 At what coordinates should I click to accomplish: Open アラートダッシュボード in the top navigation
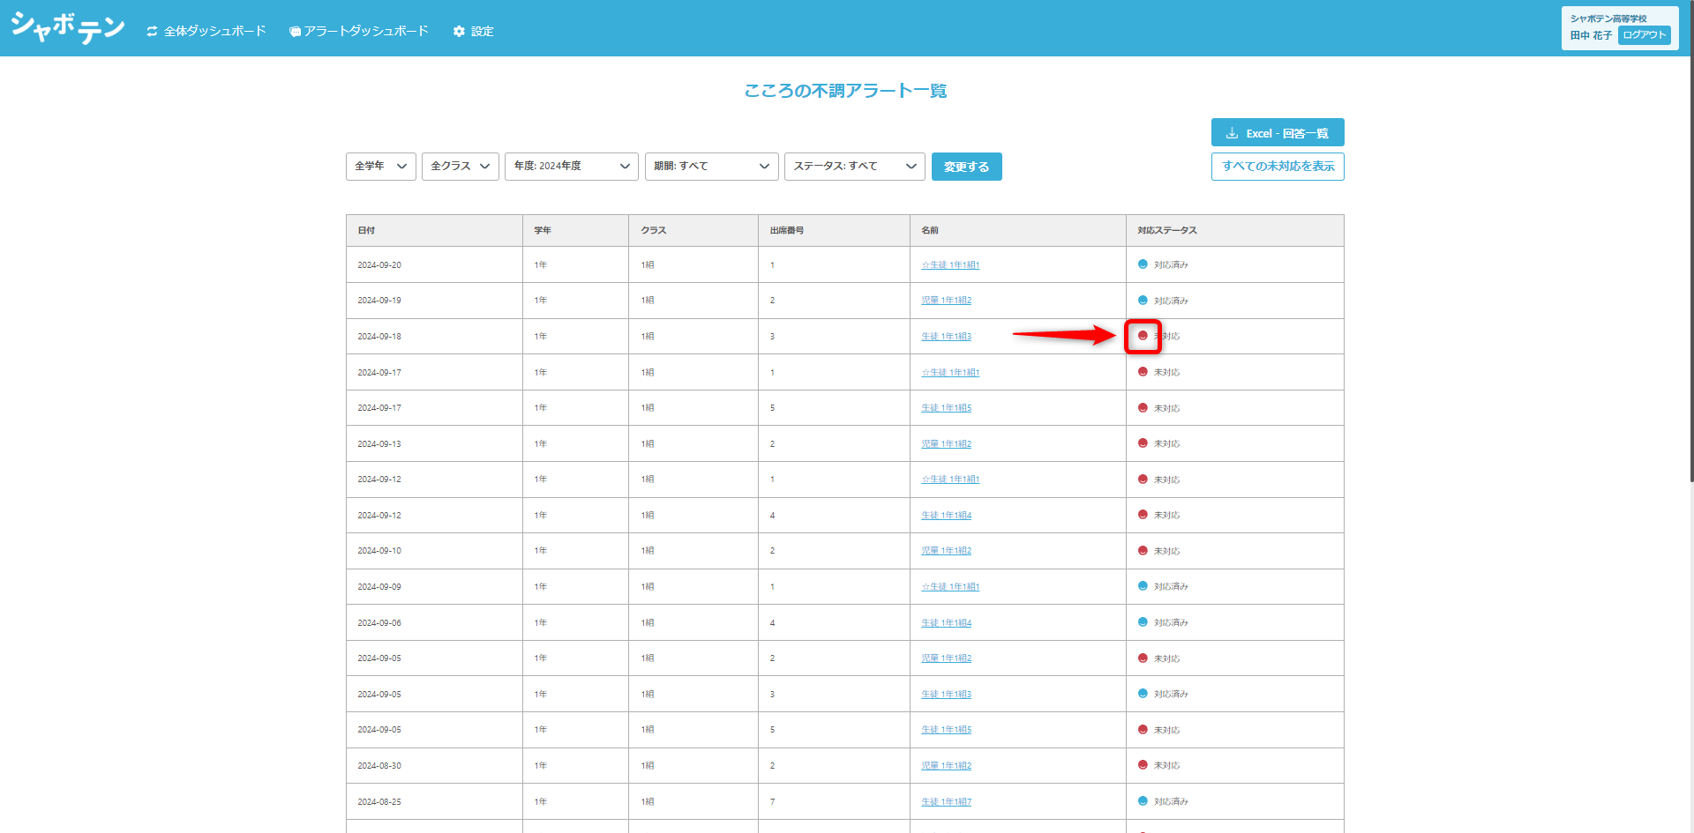click(359, 31)
